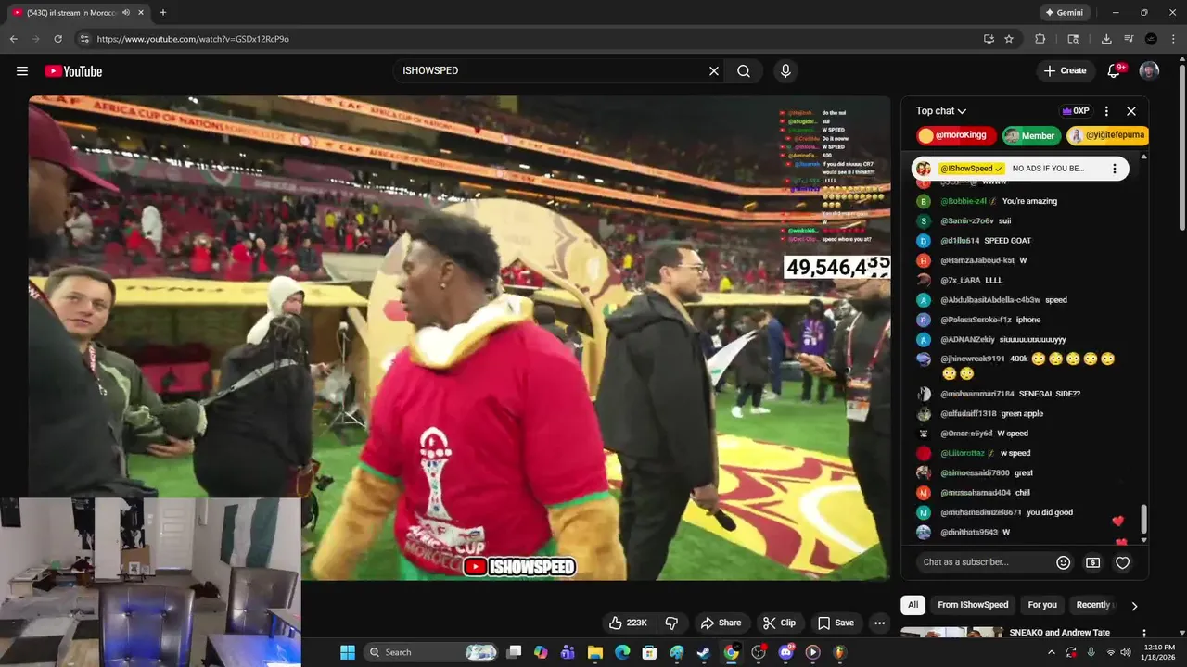Bookmark this page with the star
Image resolution: width=1187 pixels, height=667 pixels.
tap(1009, 39)
